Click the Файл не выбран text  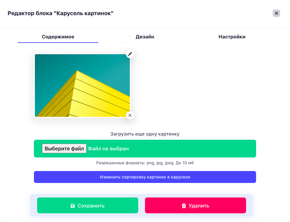[108, 149]
